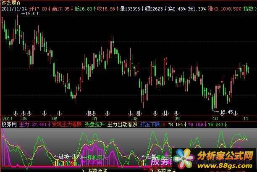Click the low price 低16.83 value
The width and height of the screenshot is (257, 172).
[x=84, y=9]
